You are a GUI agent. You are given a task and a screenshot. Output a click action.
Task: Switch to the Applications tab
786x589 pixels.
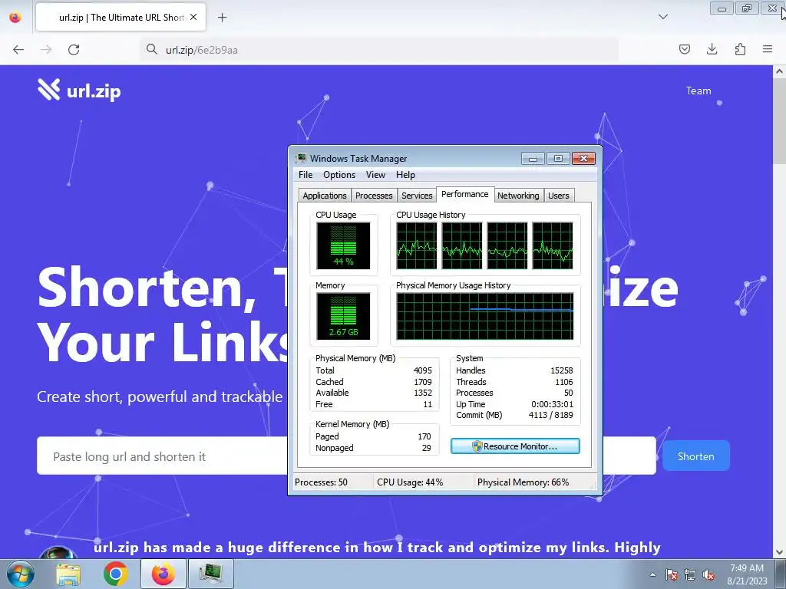(x=325, y=196)
